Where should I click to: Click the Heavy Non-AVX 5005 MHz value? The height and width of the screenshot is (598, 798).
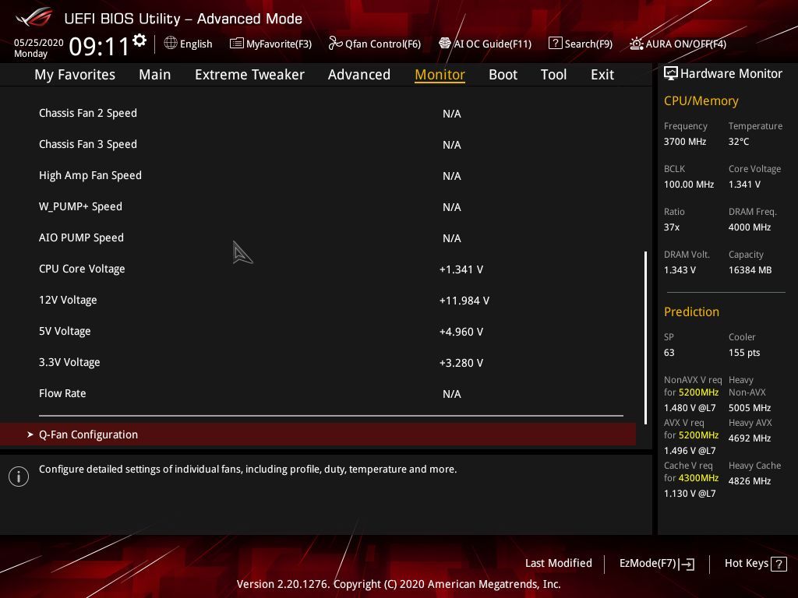click(x=749, y=408)
